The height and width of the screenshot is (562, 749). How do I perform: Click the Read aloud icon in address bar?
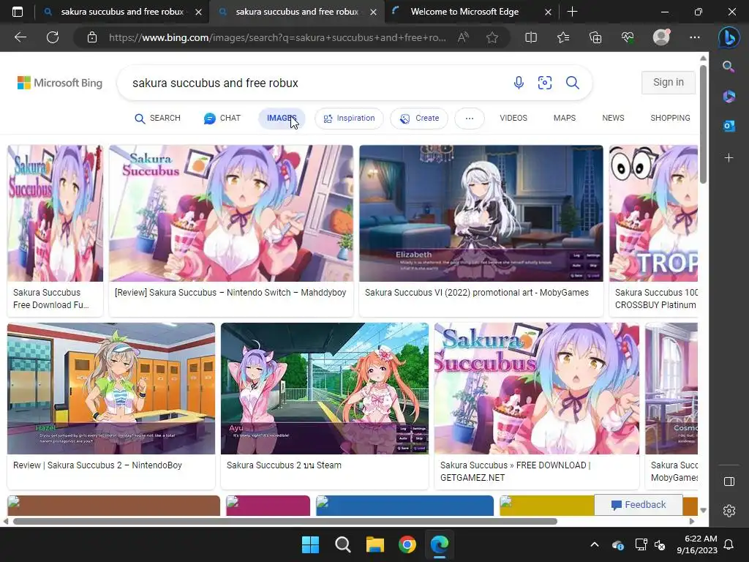click(463, 37)
